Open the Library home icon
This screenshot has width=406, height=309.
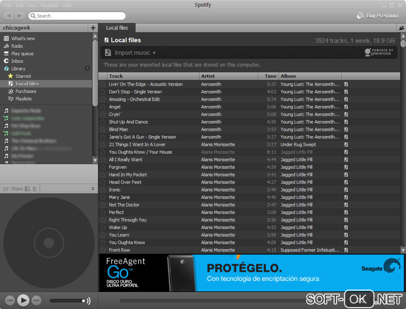[6, 68]
